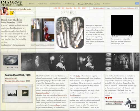
Task: Click the open book spread thumbnail
Action: tap(18, 93)
